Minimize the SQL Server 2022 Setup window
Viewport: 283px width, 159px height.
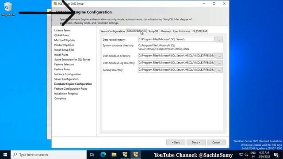click(204, 4)
